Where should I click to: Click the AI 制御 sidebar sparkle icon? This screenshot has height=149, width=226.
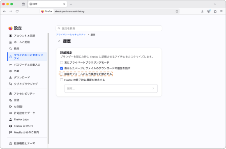coord(10,107)
